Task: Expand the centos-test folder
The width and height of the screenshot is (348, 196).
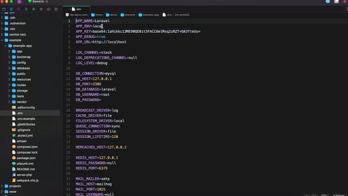Action: click(x=2, y=34)
